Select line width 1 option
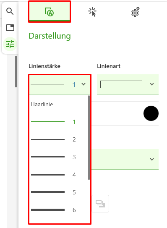This screenshot has height=228, width=167. pos(59,122)
